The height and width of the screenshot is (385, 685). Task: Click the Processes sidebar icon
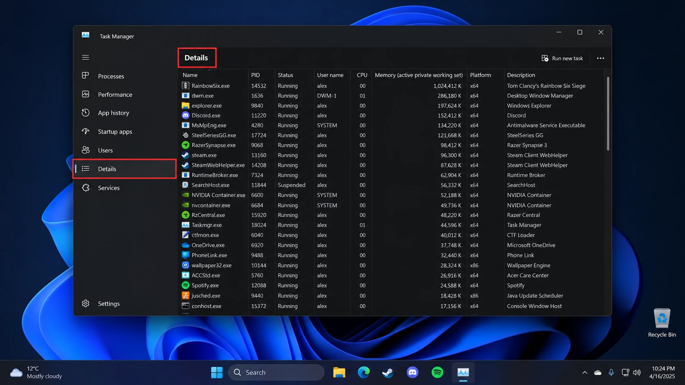85,76
